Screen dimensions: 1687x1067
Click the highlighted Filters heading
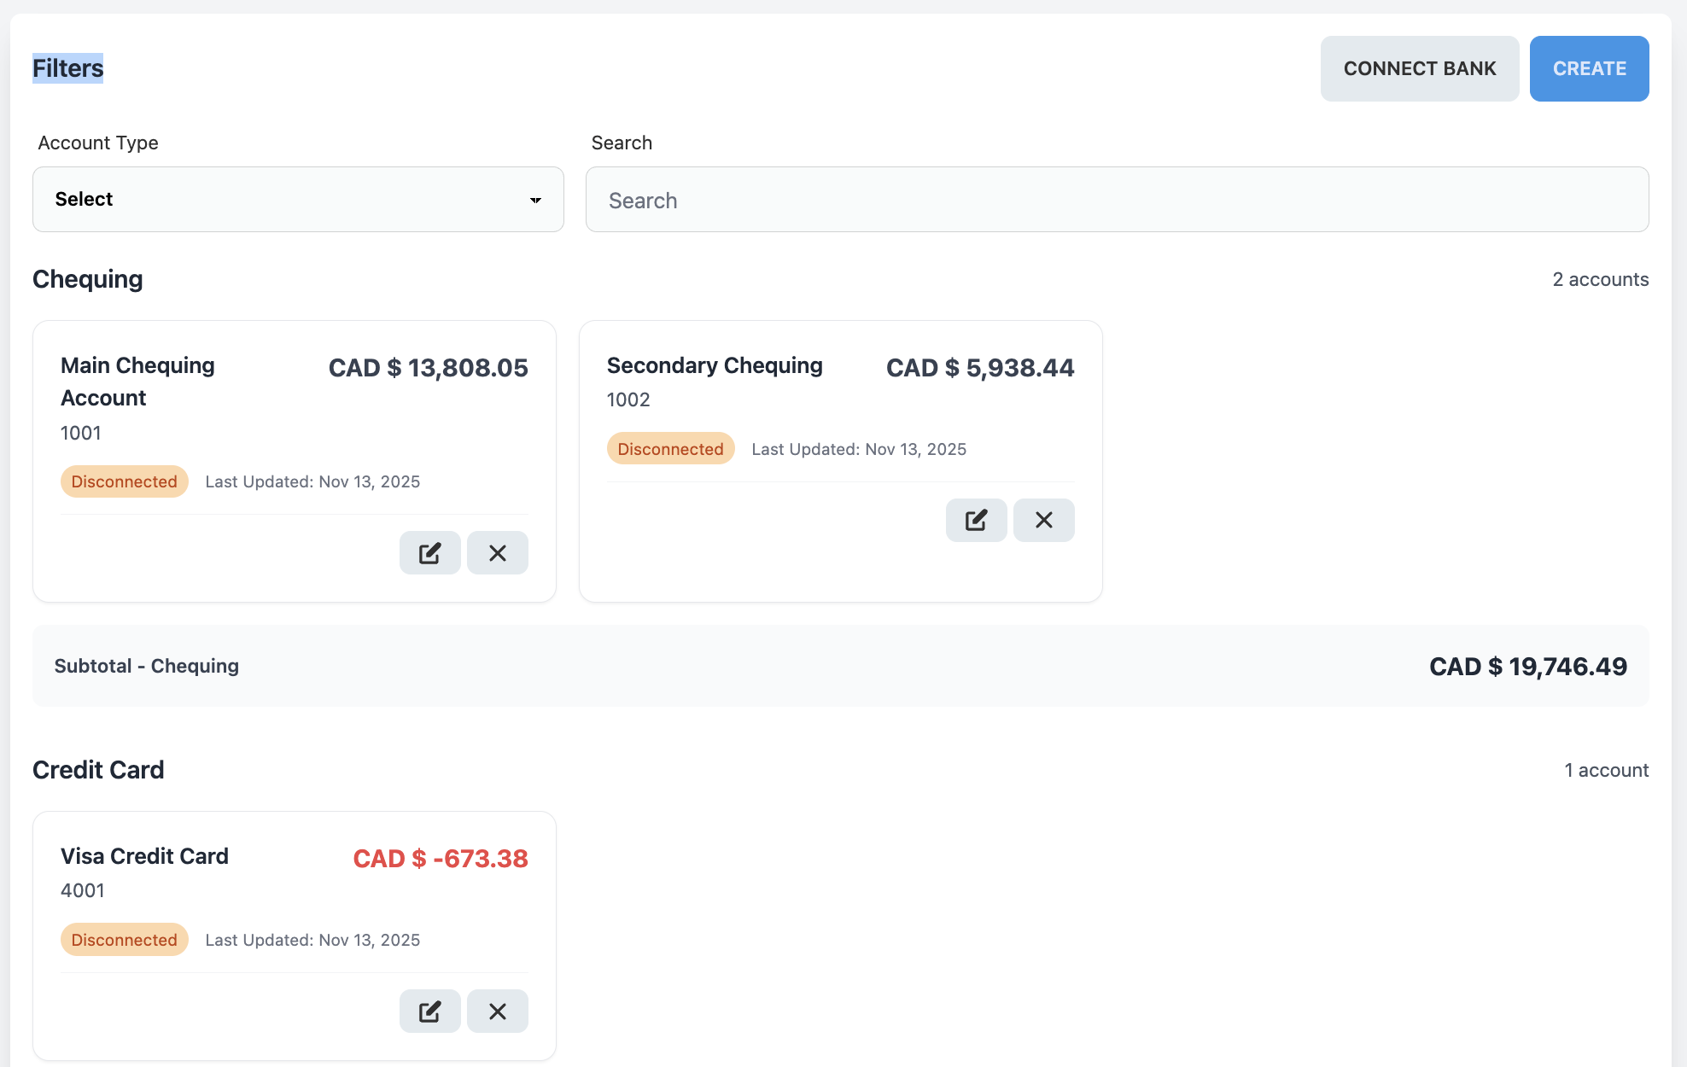[x=67, y=68]
